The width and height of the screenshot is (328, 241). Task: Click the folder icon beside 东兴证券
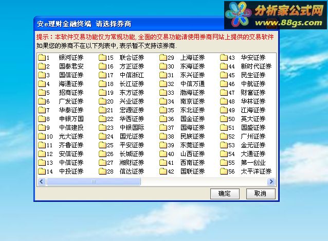point(163,75)
